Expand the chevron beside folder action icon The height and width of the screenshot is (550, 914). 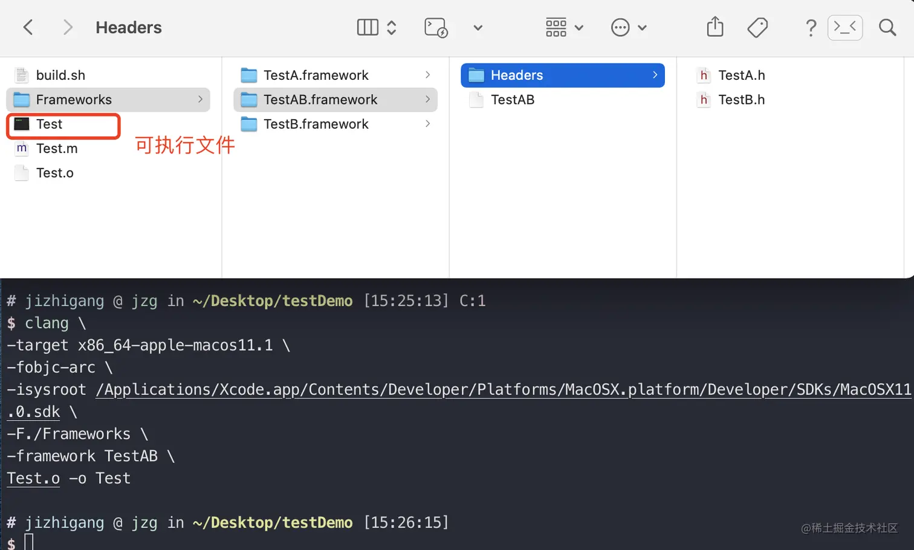[478, 28]
